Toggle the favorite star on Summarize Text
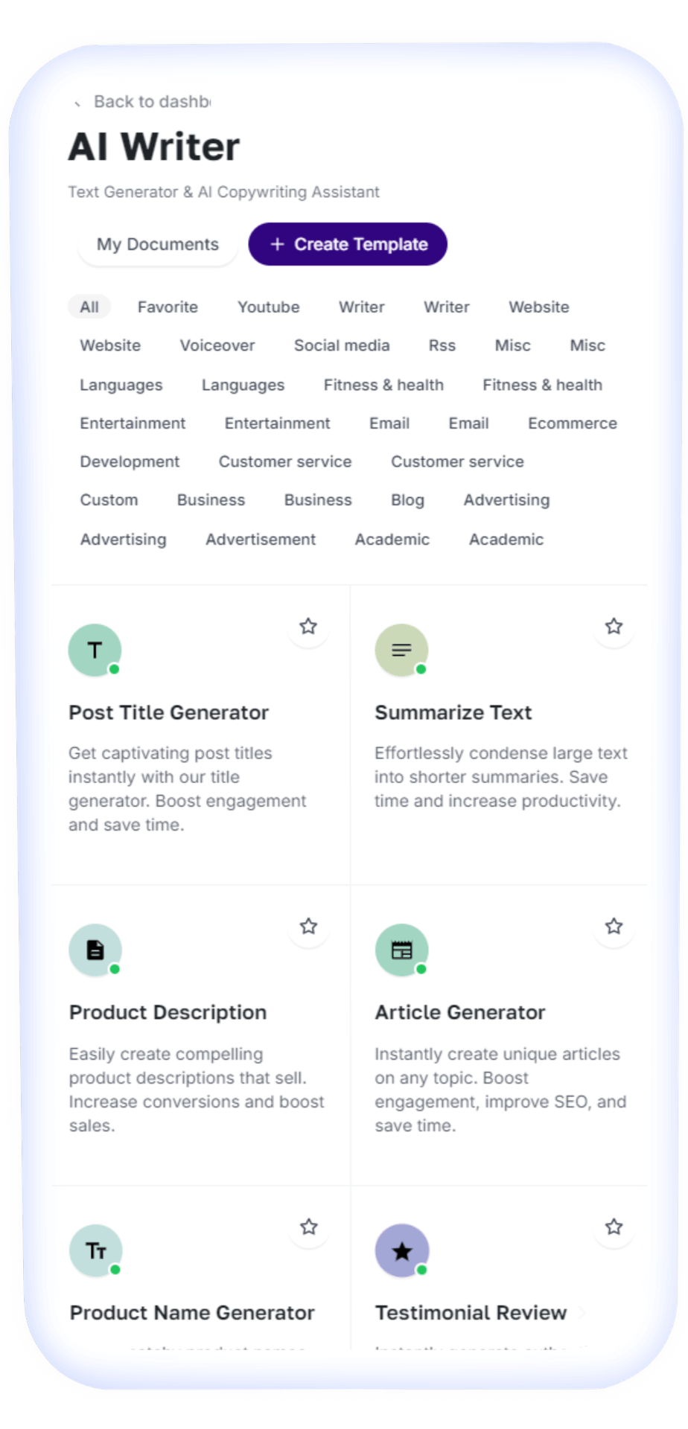Image resolution: width=688 pixels, height=1429 pixels. tap(614, 627)
